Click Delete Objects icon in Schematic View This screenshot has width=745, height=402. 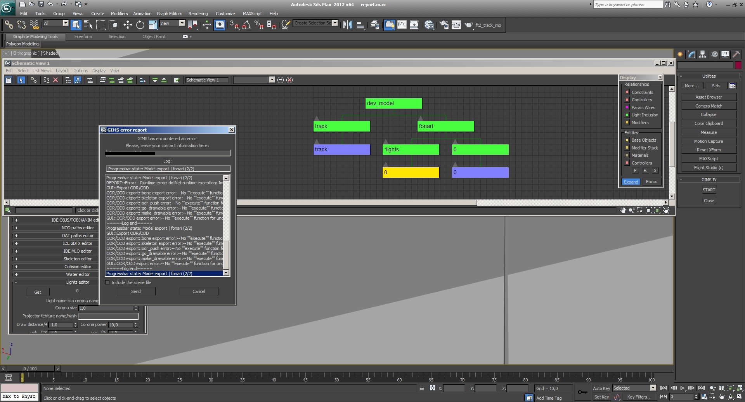[x=55, y=80]
